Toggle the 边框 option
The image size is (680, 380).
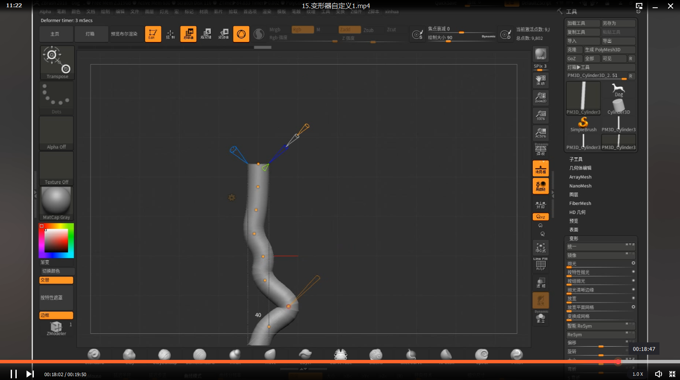57,315
